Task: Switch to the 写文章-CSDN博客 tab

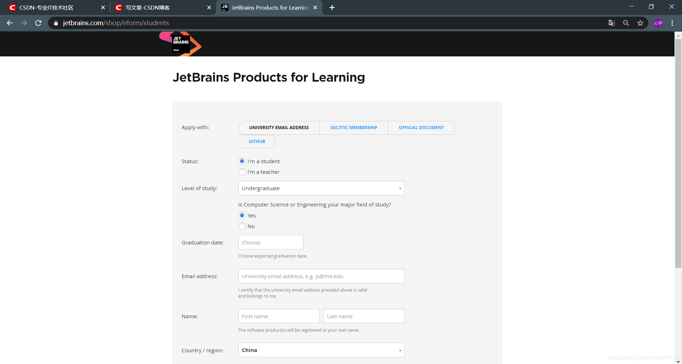Action: pyautogui.click(x=163, y=7)
